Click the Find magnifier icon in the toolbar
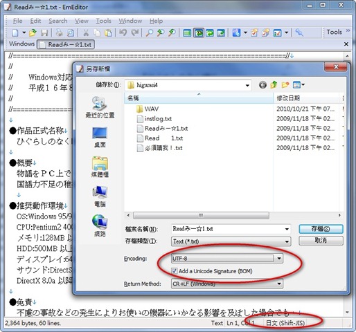 pos(149,33)
